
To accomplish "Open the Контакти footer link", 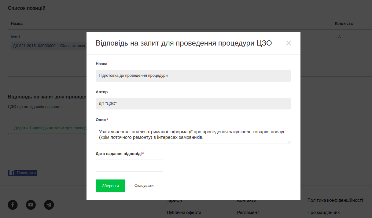I will point(247,201).
